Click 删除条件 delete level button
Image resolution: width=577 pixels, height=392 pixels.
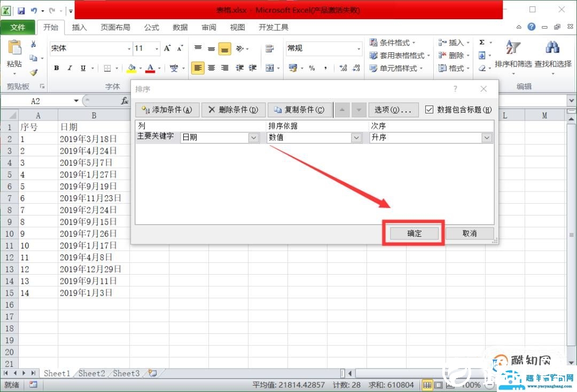pyautogui.click(x=233, y=109)
